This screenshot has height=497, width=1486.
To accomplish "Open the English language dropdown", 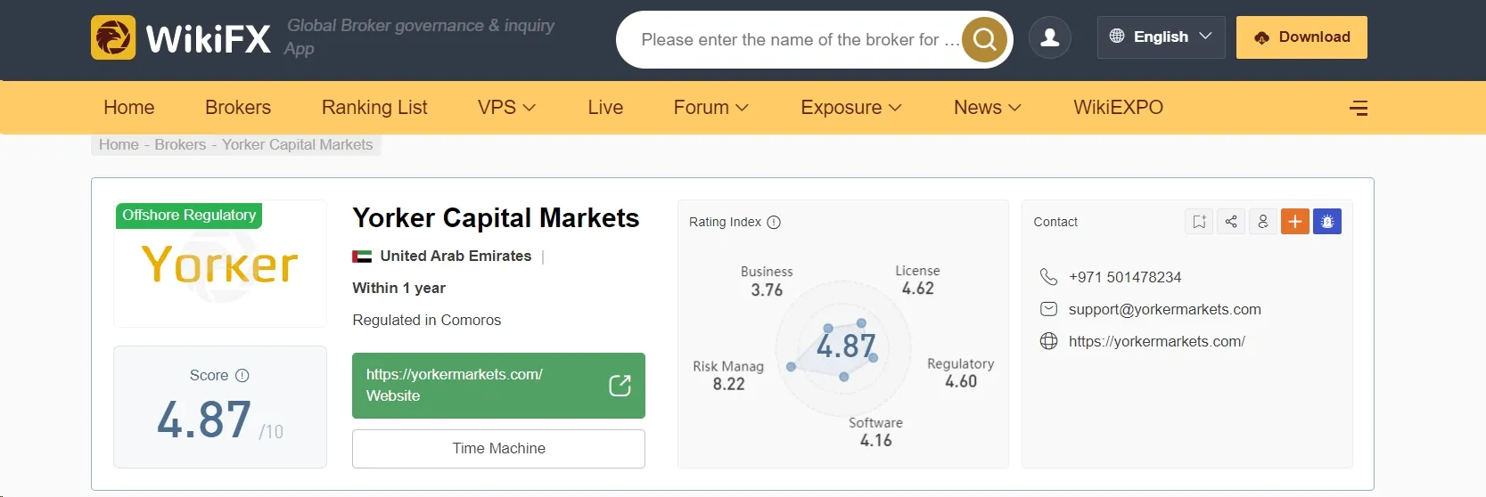I will coord(1161,37).
